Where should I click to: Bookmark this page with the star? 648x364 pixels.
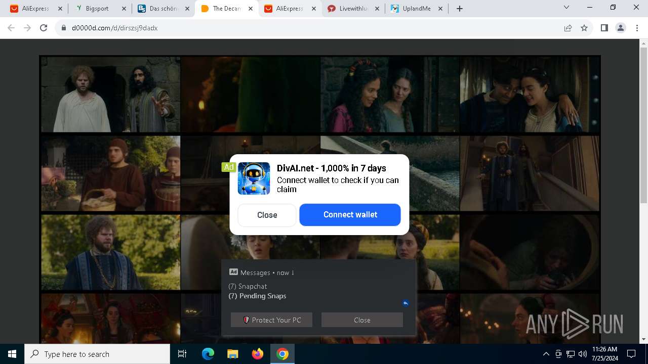pyautogui.click(x=584, y=28)
